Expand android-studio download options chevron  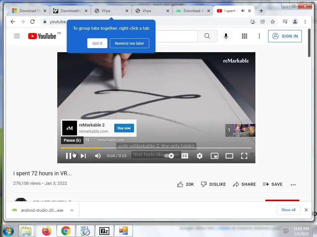[x=72, y=210]
